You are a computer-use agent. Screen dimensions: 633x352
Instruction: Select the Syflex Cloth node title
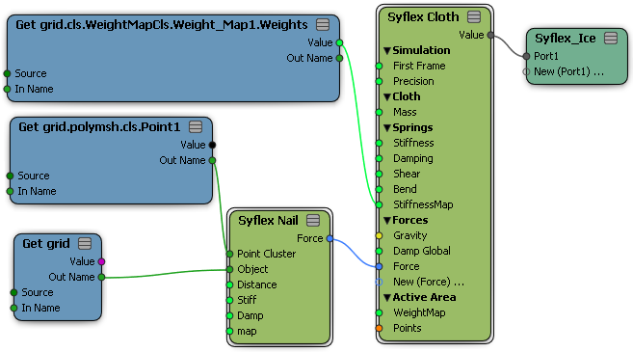pyautogui.click(x=423, y=17)
